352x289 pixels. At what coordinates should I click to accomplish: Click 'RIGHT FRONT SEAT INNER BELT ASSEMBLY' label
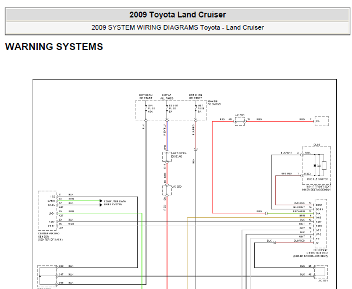317,188
